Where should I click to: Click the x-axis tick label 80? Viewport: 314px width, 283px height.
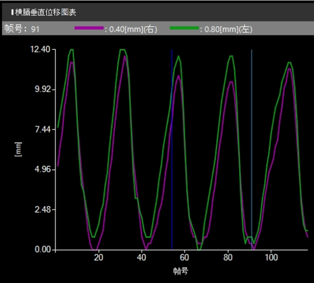click(x=228, y=258)
